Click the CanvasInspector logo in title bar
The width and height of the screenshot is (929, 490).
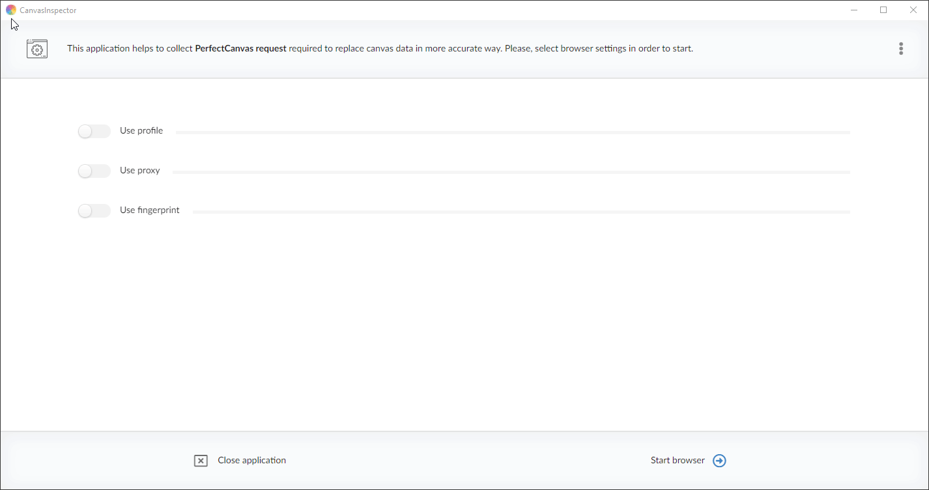coord(11,10)
